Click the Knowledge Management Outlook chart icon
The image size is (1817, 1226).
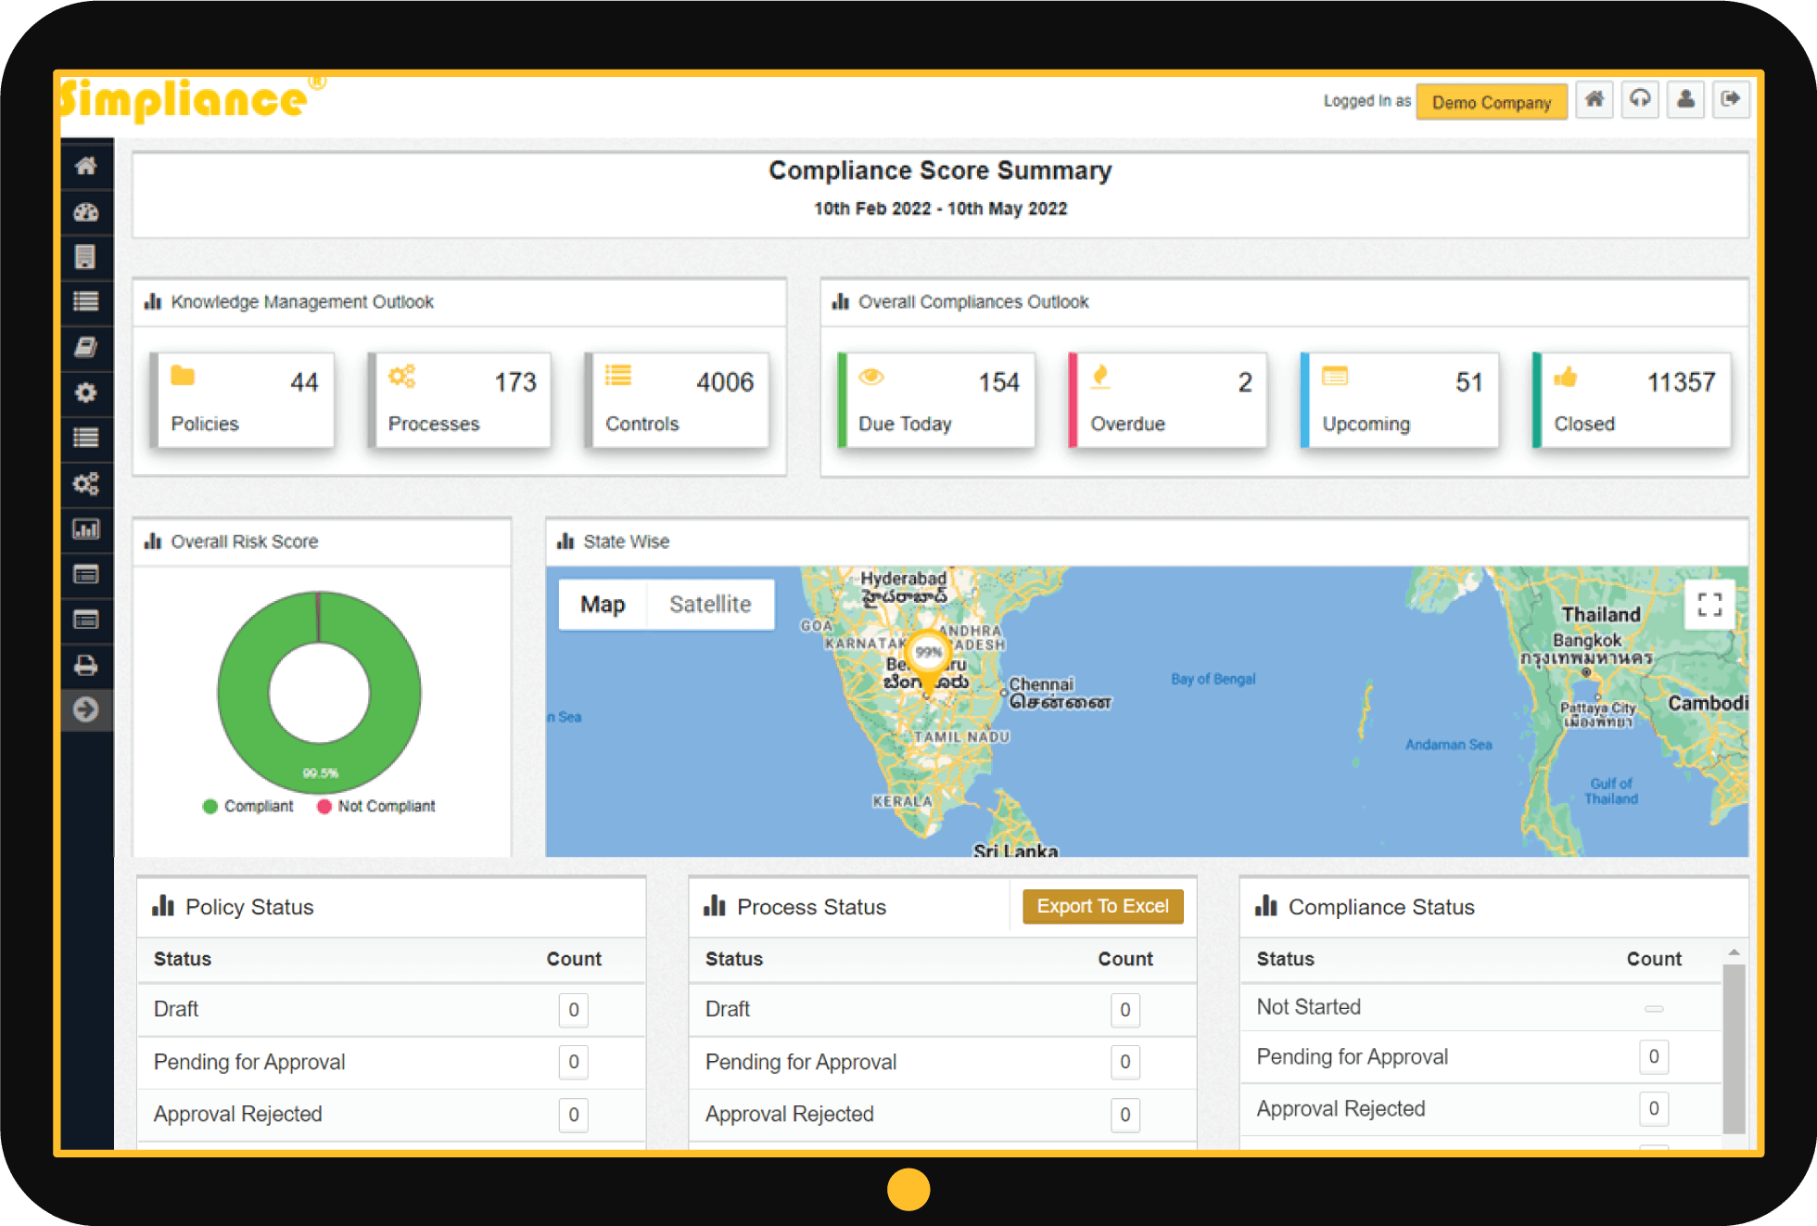click(153, 302)
